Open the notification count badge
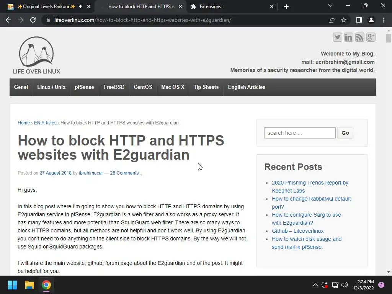This screenshot has height=294, width=392. tap(381, 285)
